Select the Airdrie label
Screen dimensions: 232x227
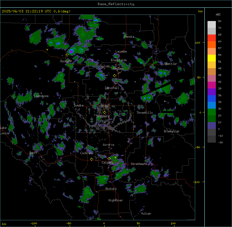coord(108,145)
